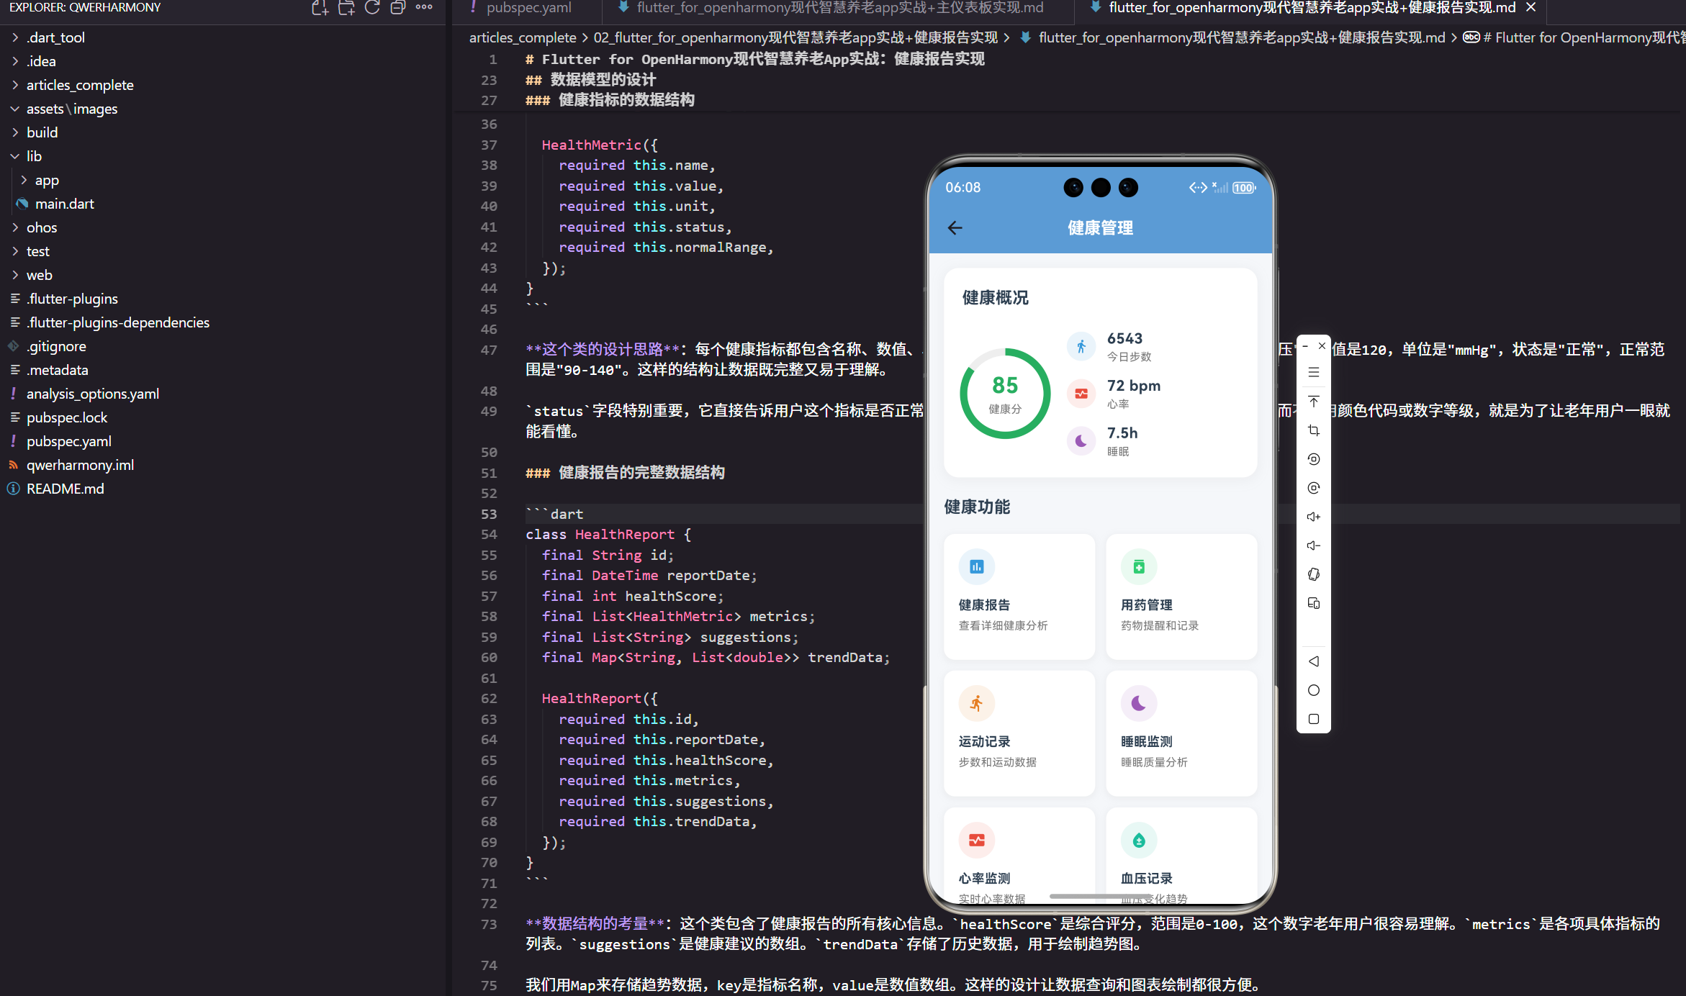Image resolution: width=1686 pixels, height=996 pixels.
Task: Rotate the mirrored phone screen
Action: [x=1314, y=574]
